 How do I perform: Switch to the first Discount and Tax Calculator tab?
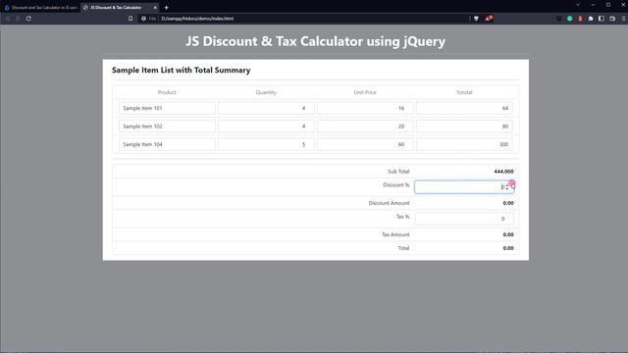pyautogui.click(x=40, y=7)
